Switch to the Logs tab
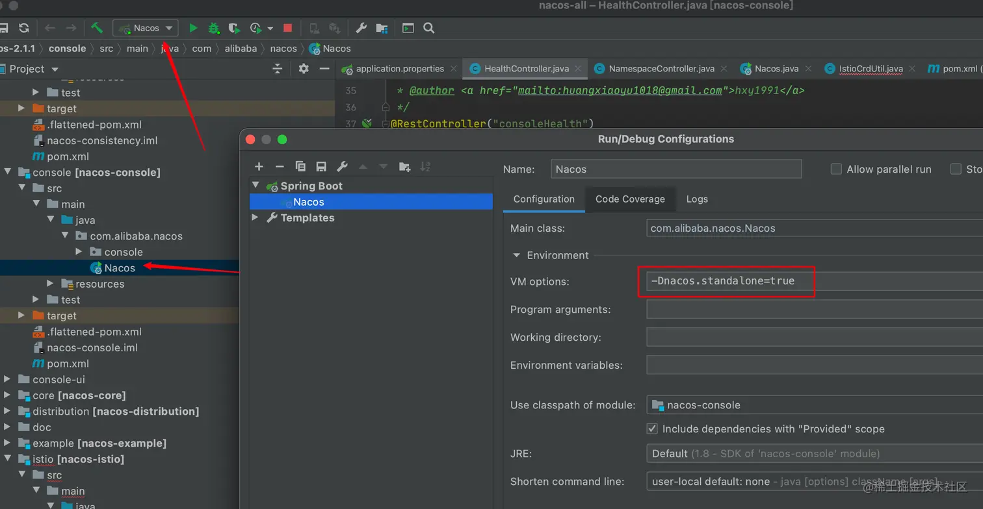Image resolution: width=983 pixels, height=509 pixels. 697,199
